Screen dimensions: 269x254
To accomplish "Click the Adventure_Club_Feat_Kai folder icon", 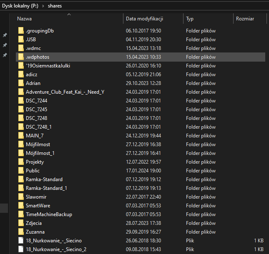I will click(21, 92).
